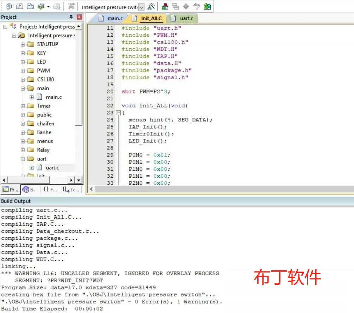Viewport: 354px width, 313px height.
Task: Collapse the main group
Action: coord(23,88)
